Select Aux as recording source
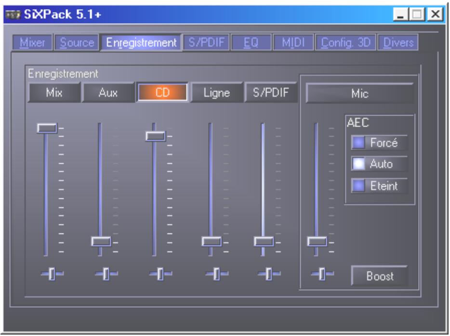 point(108,92)
